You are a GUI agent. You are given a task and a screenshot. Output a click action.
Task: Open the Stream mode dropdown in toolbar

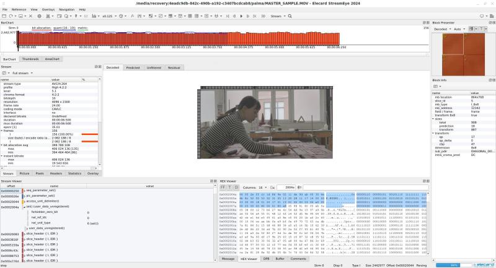[278, 16]
